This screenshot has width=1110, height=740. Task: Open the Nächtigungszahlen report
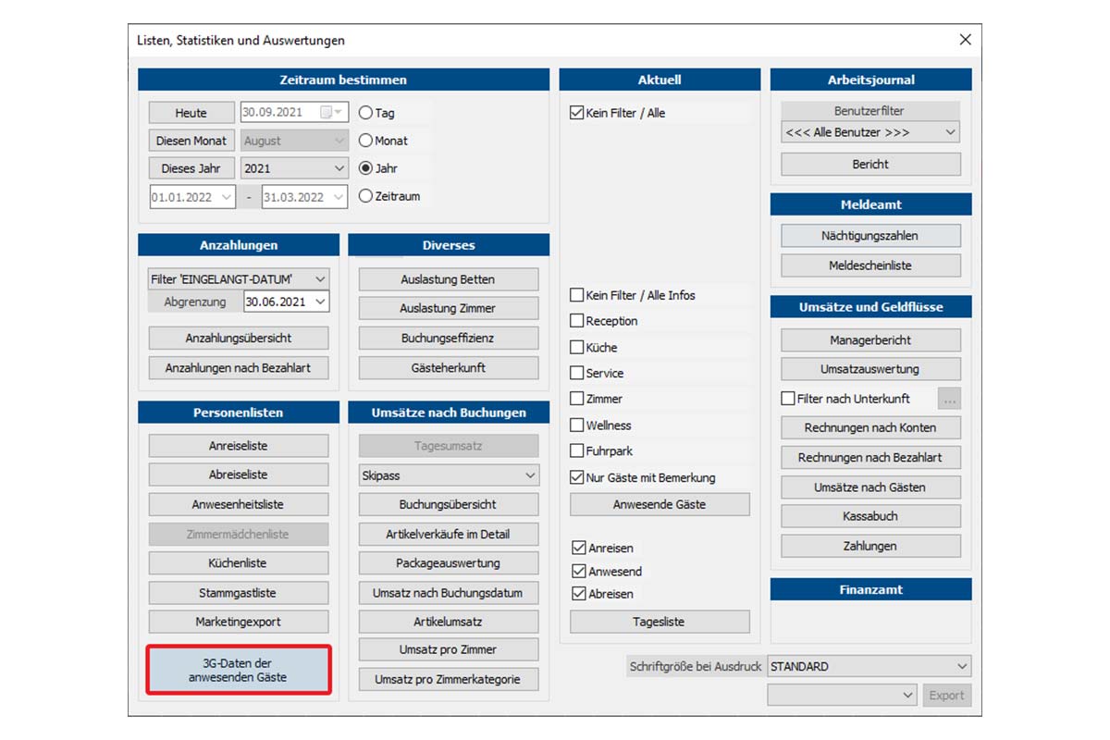(x=870, y=236)
